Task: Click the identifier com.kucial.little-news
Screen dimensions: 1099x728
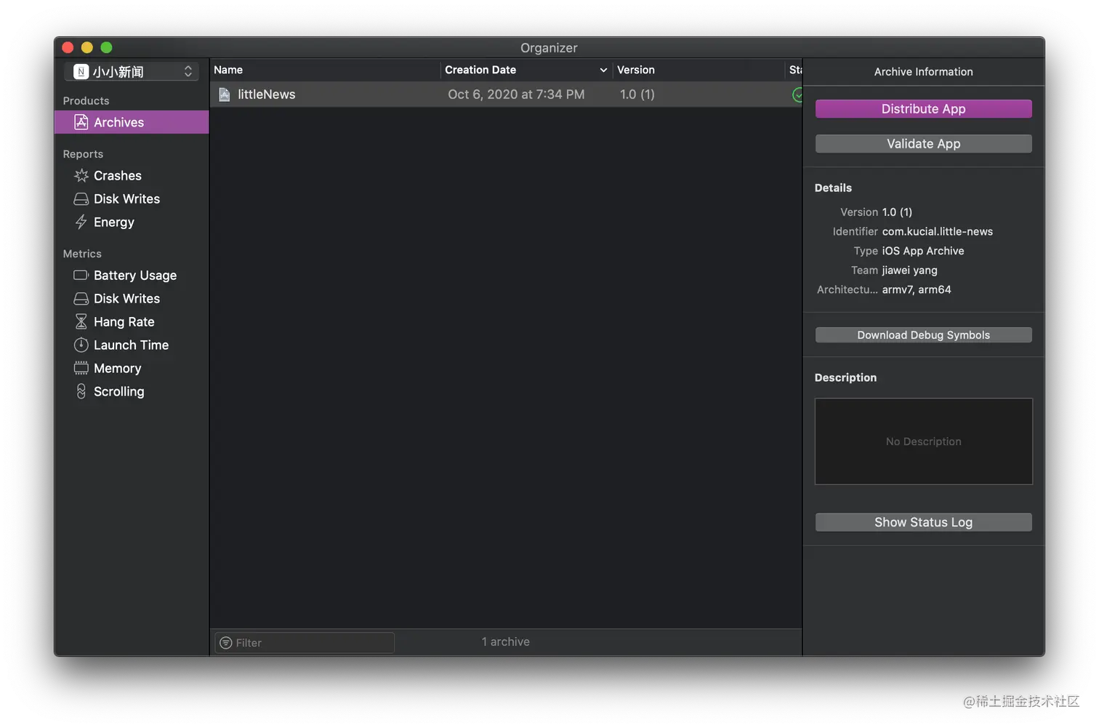Action: click(938, 231)
